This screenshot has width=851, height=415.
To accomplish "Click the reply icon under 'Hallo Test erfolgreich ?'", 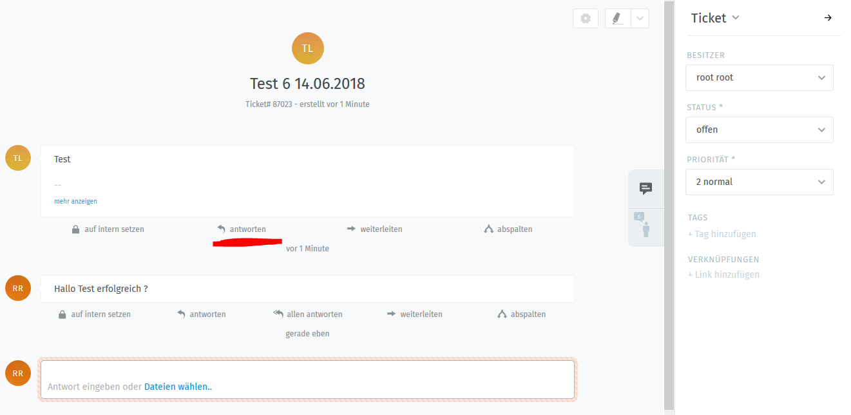I will 181,314.
